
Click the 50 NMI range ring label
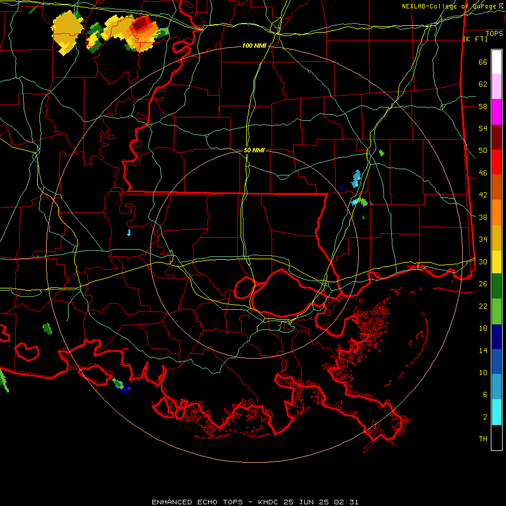pos(254,150)
